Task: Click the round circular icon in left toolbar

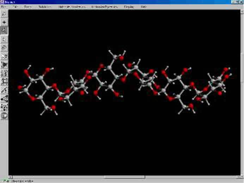Action: [x=4, y=116]
